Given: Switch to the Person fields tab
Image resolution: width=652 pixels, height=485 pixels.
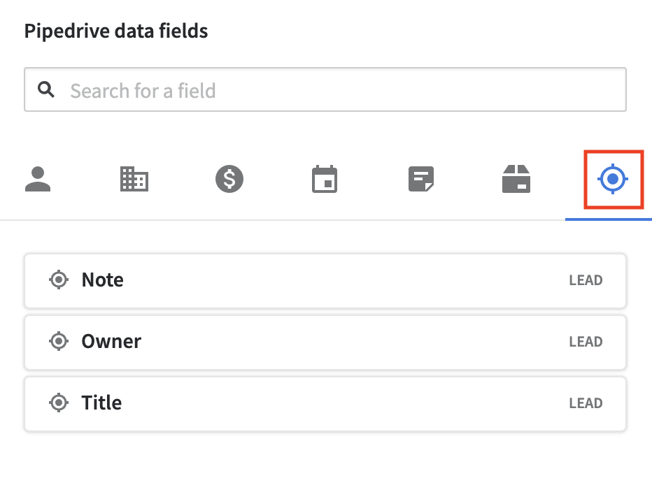Looking at the screenshot, I should click(x=38, y=180).
